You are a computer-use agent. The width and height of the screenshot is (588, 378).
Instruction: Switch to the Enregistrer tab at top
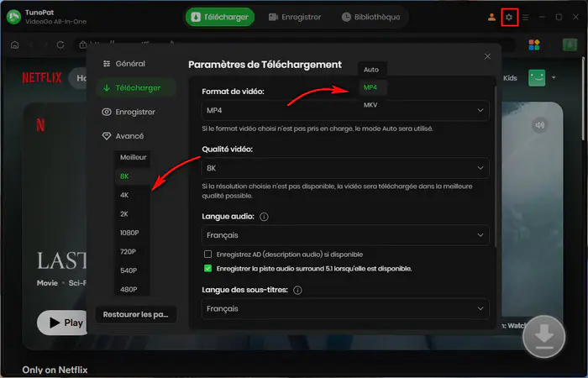(295, 18)
